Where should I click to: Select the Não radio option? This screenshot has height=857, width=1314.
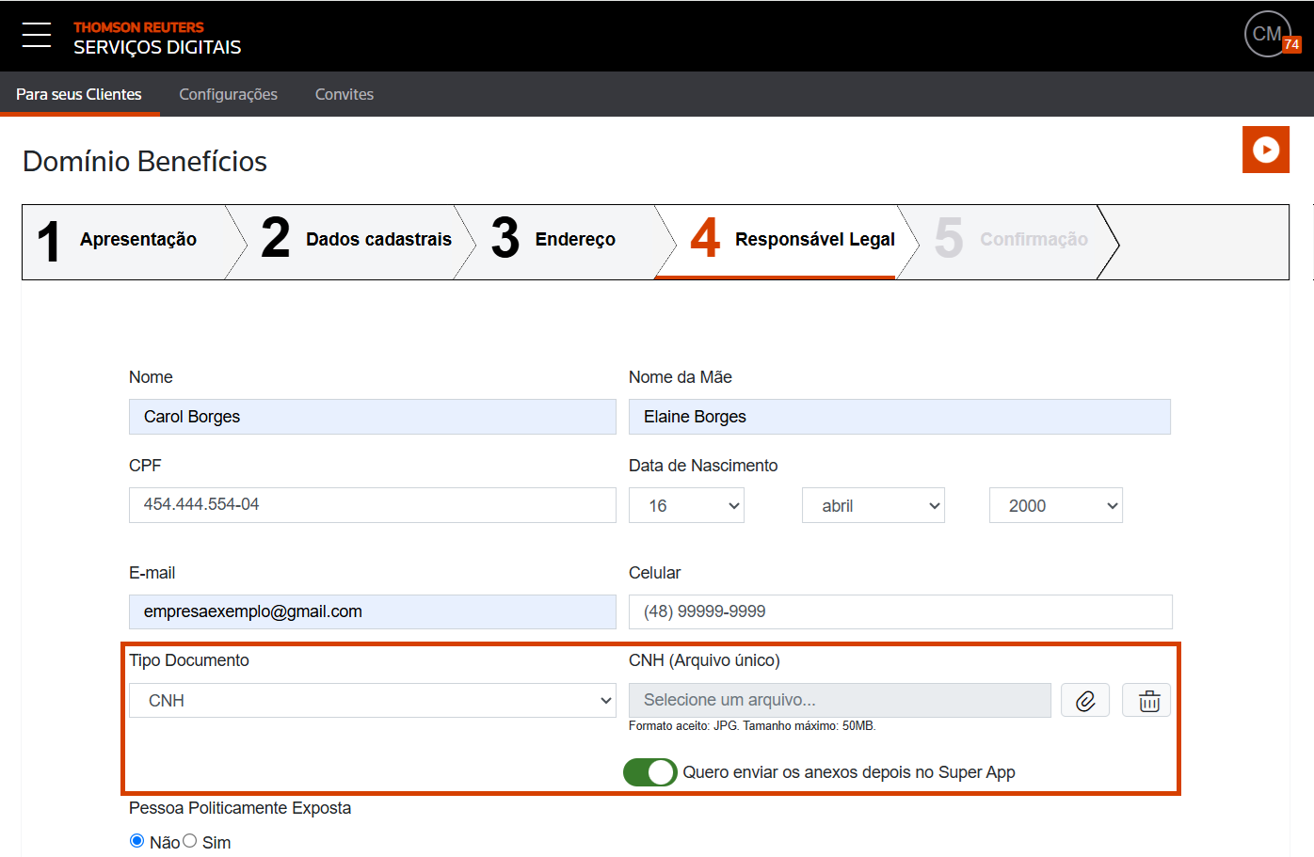pyautogui.click(x=137, y=841)
